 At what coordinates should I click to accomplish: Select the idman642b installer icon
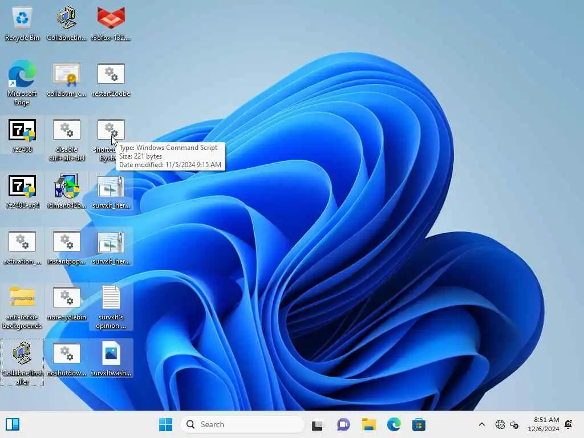tap(66, 192)
